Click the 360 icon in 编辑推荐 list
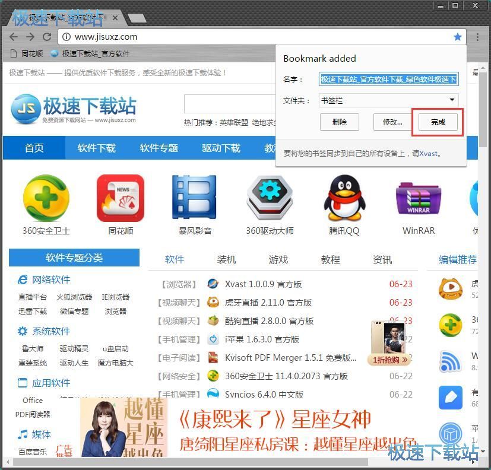This screenshot has width=491, height=470. [450, 325]
